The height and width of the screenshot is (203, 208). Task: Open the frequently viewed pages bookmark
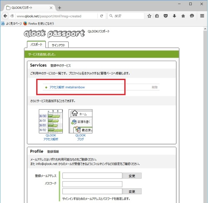tap(12, 23)
